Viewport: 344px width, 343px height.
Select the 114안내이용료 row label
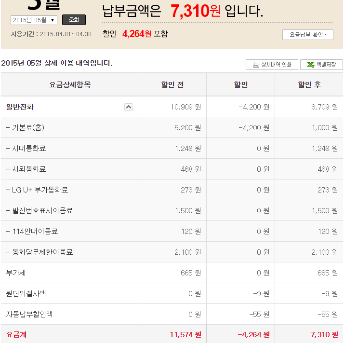click(x=32, y=232)
